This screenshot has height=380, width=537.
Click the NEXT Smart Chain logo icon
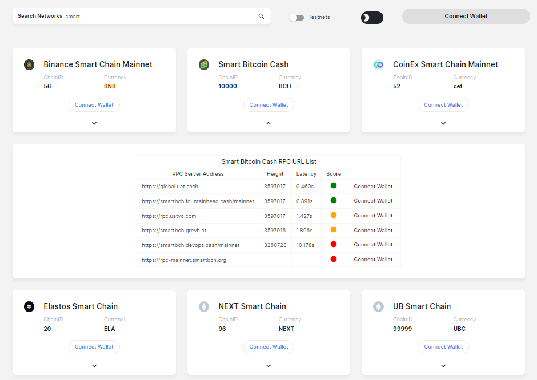[204, 306]
